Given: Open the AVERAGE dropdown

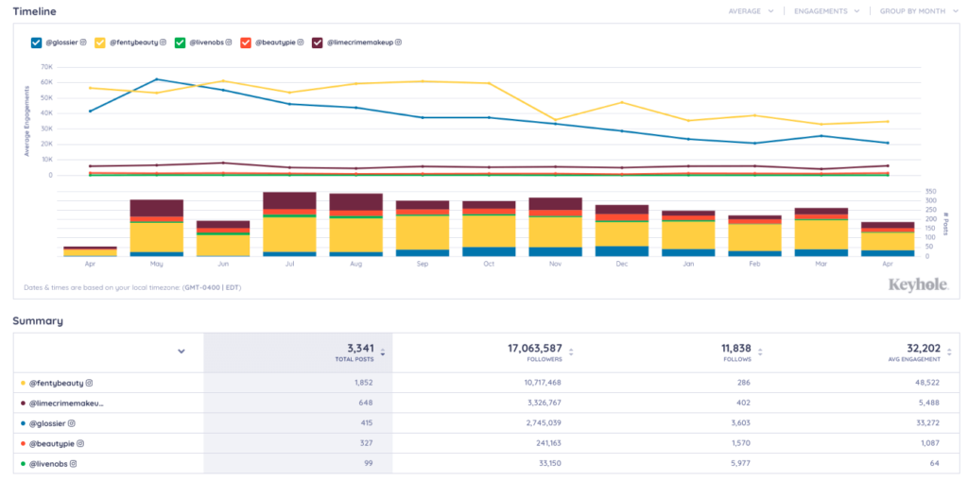Looking at the screenshot, I should click(751, 11).
